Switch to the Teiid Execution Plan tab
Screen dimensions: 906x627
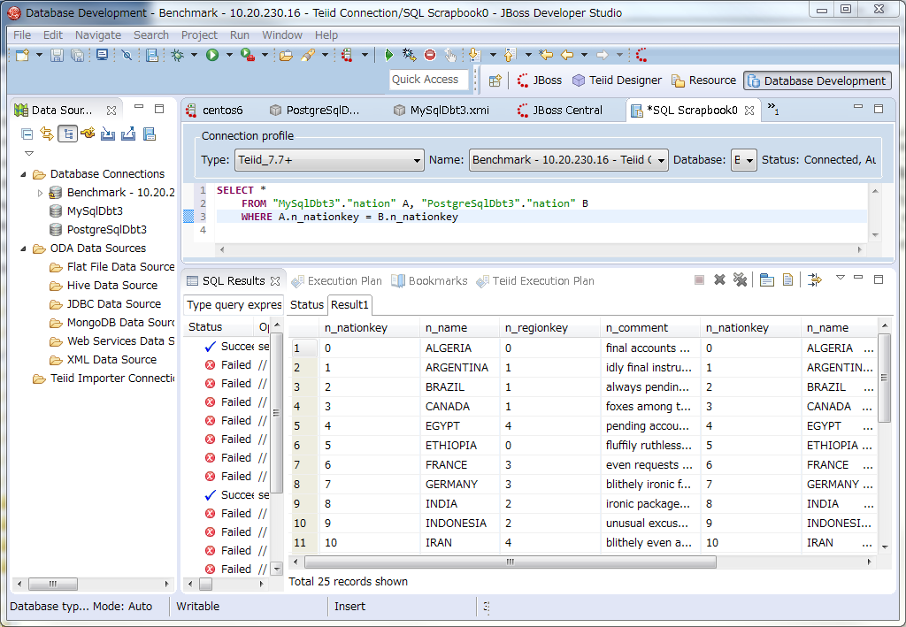[535, 281]
